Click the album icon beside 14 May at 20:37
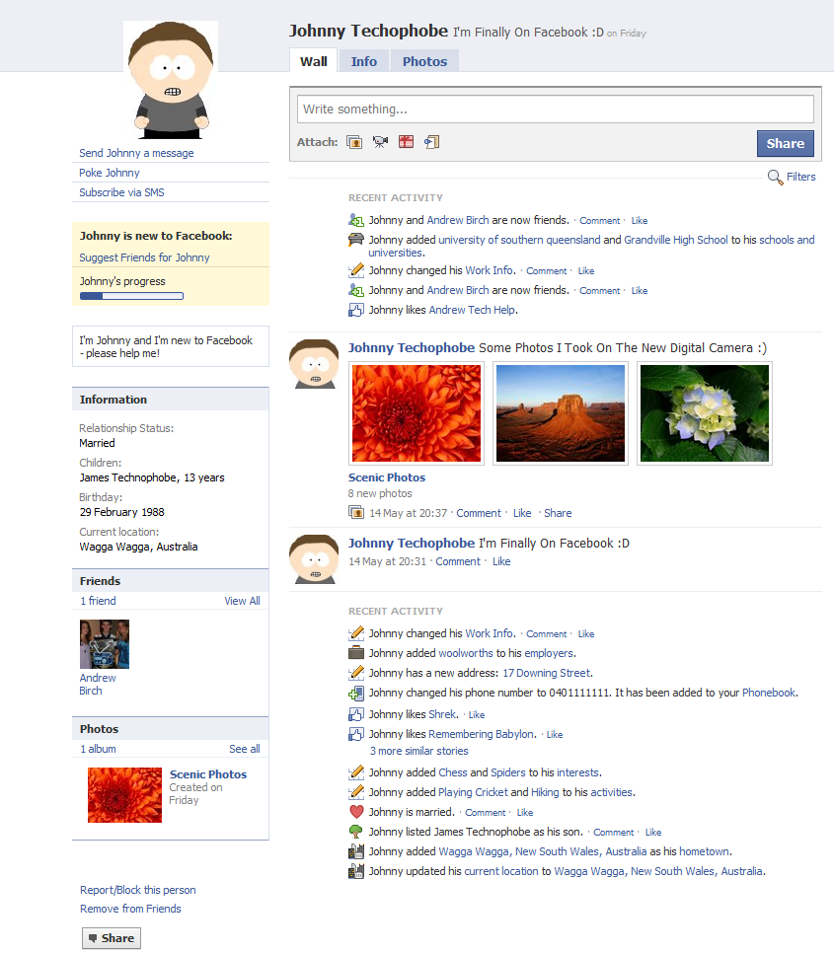This screenshot has width=834, height=953. 356,513
